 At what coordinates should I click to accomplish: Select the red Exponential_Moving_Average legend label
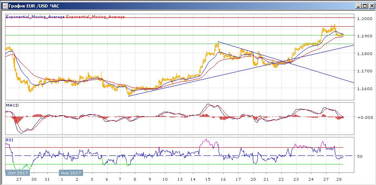tap(95, 17)
